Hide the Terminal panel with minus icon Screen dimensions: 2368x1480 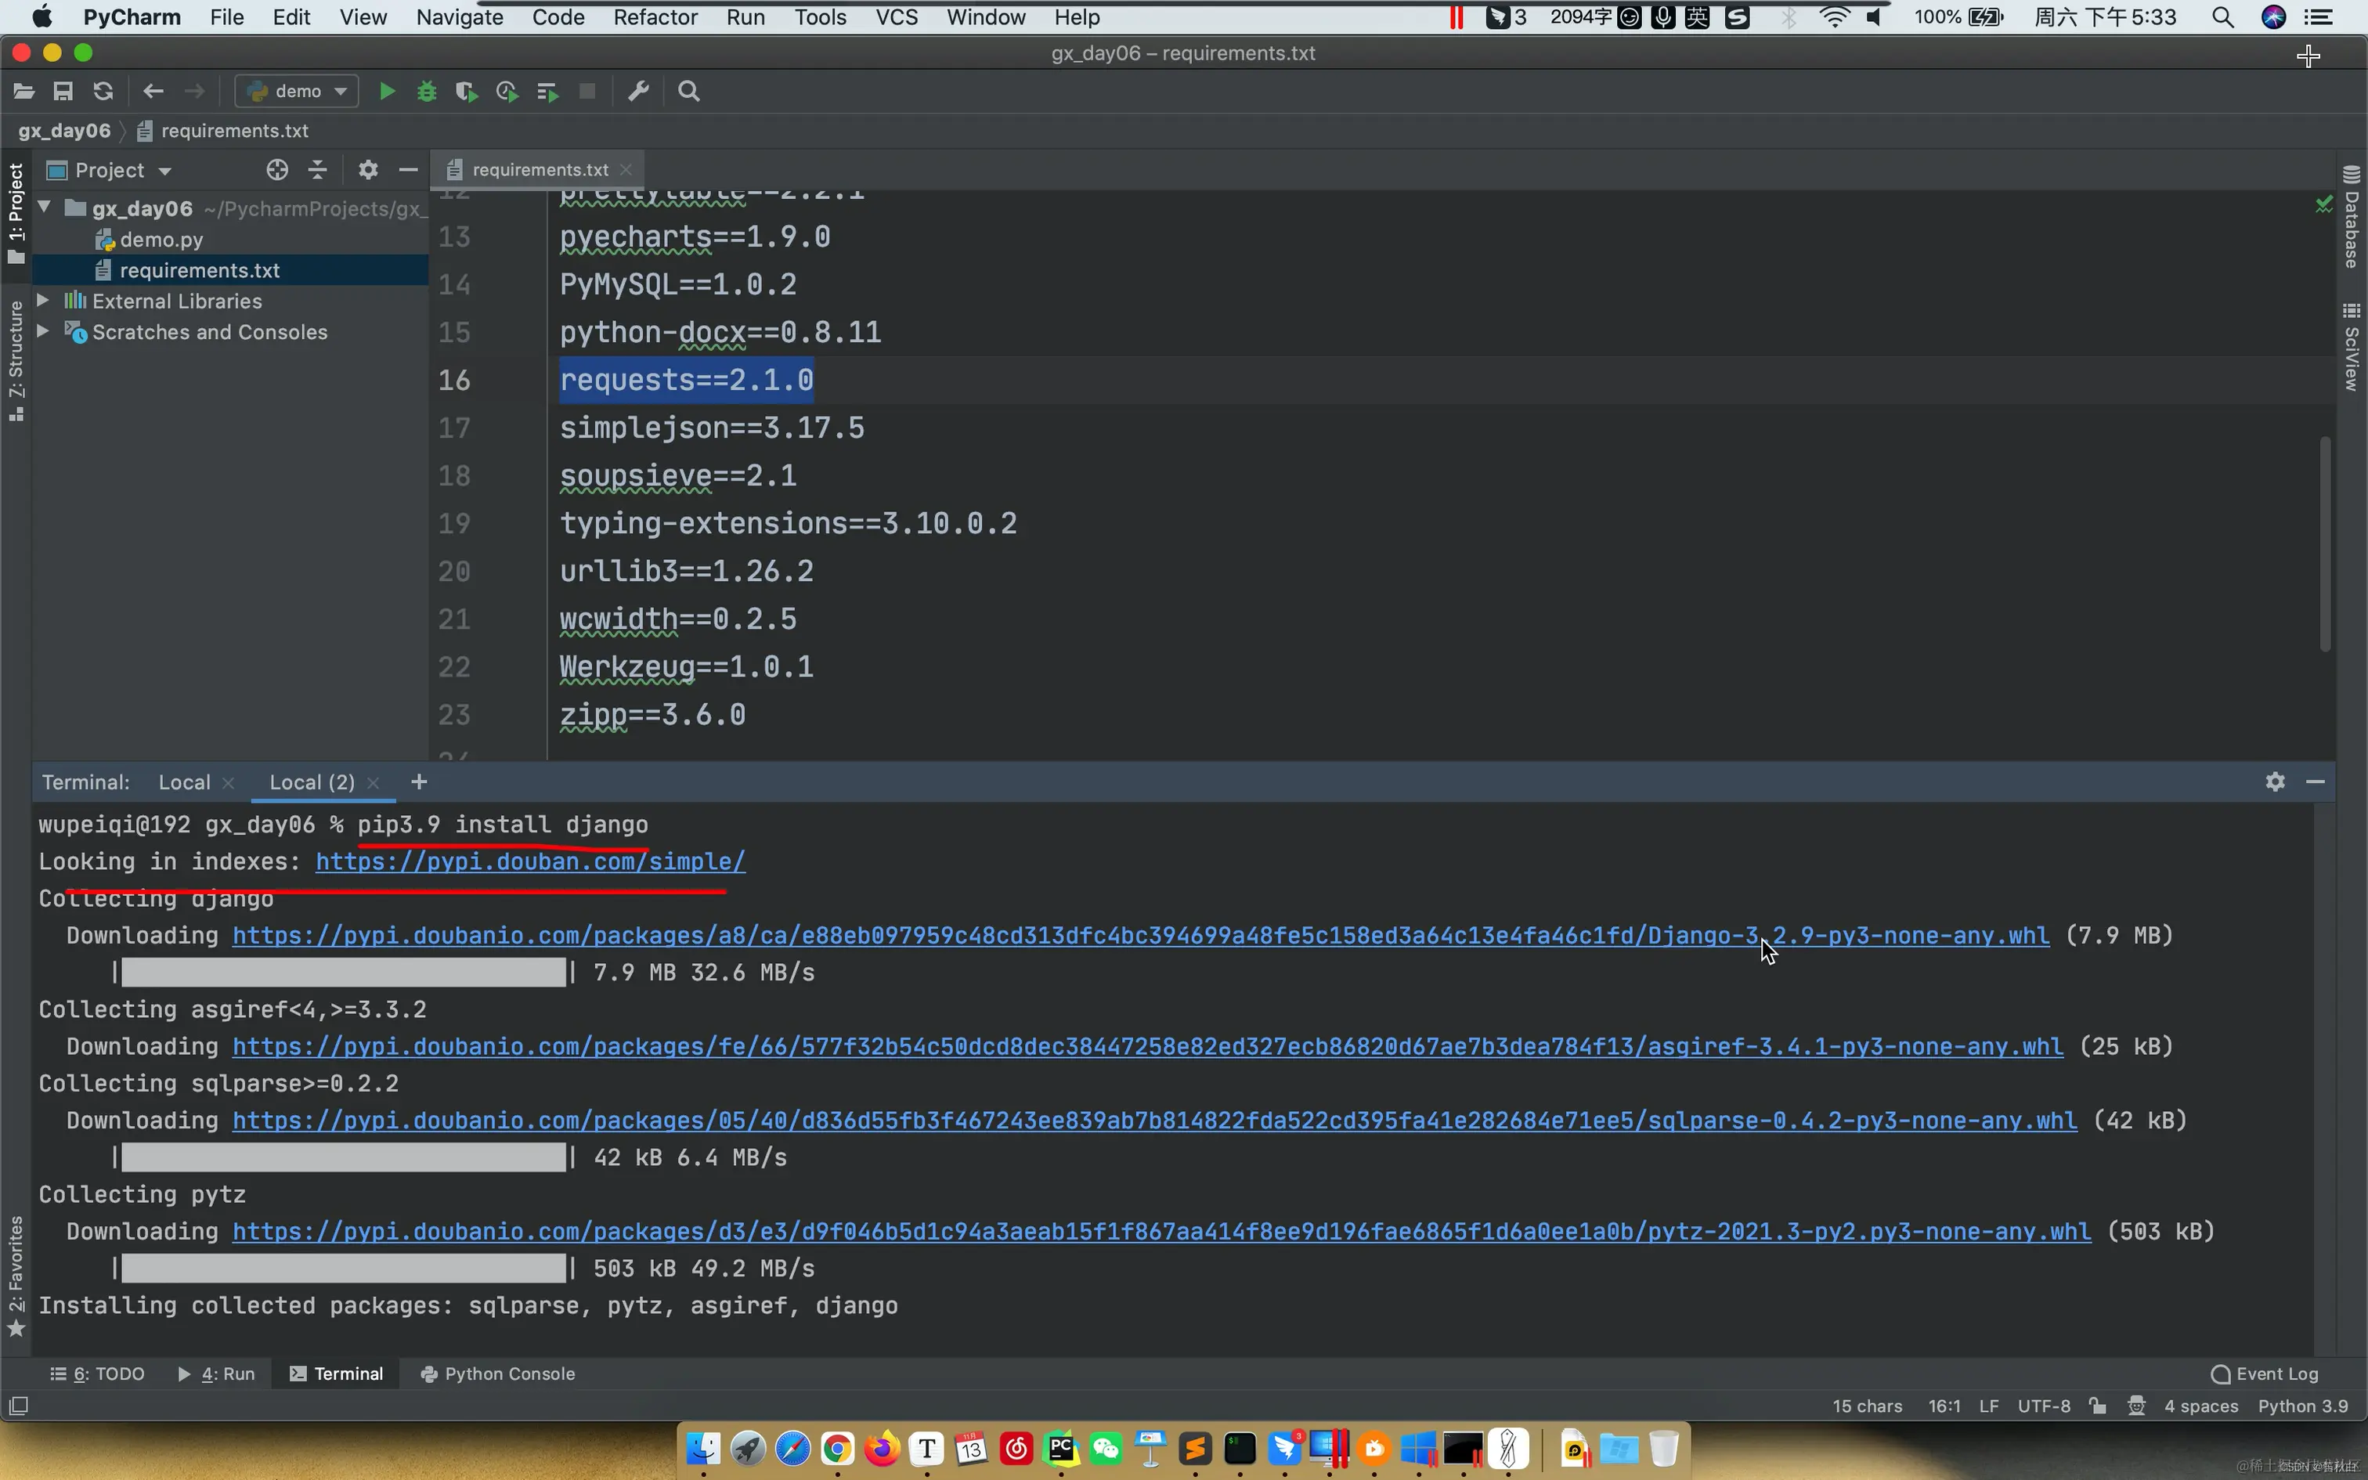click(2316, 782)
